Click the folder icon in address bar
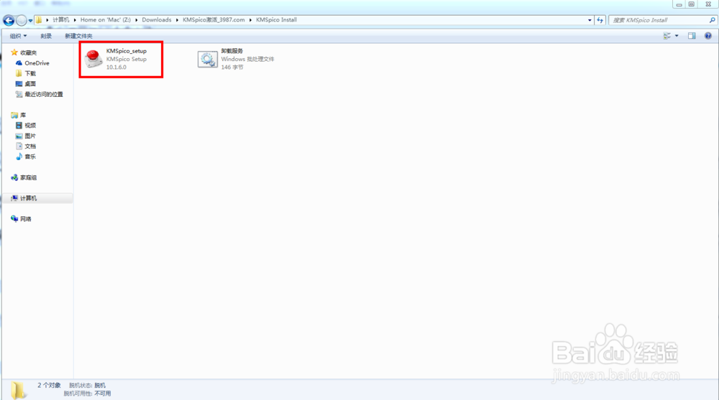Image resolution: width=719 pixels, height=400 pixels. click(39, 20)
